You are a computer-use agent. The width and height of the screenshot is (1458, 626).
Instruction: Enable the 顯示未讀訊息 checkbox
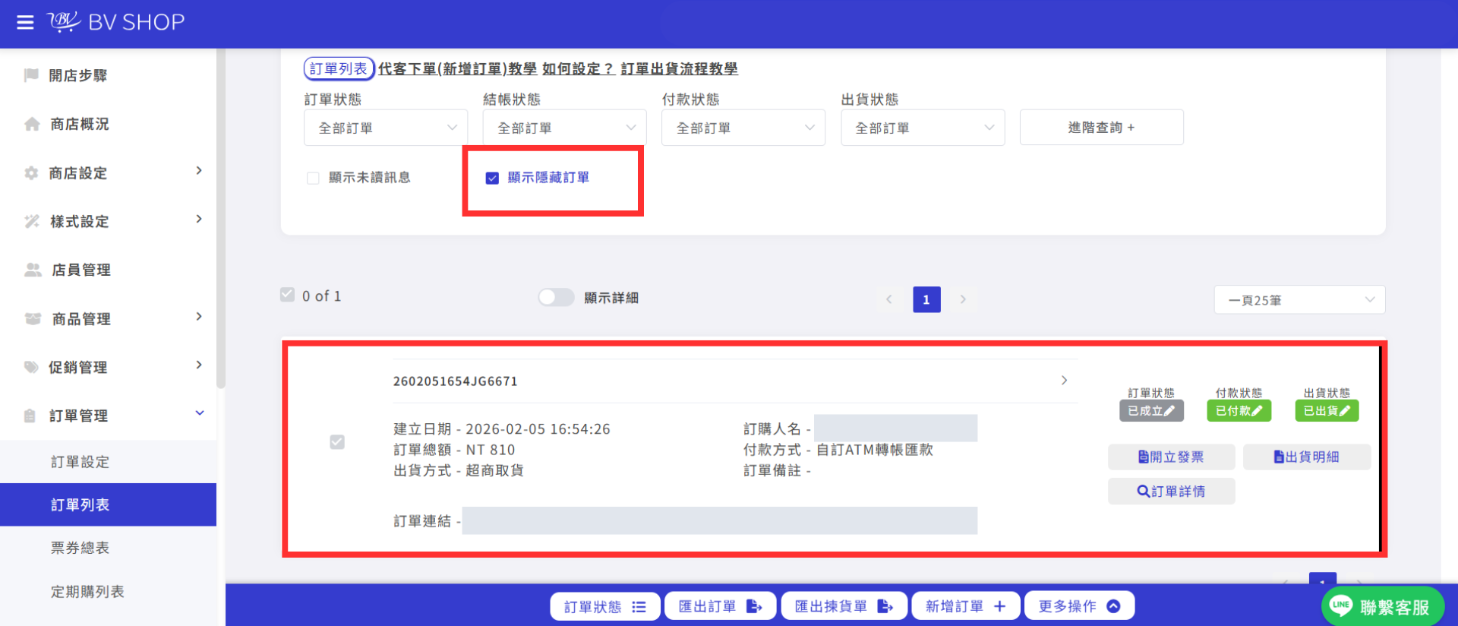[x=313, y=178]
